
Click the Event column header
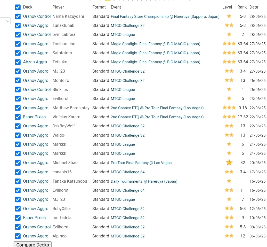pyautogui.click(x=116, y=7)
